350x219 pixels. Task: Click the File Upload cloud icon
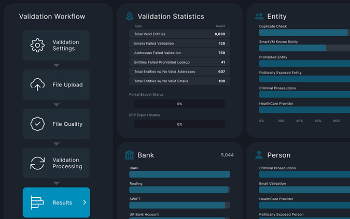pyautogui.click(x=37, y=85)
